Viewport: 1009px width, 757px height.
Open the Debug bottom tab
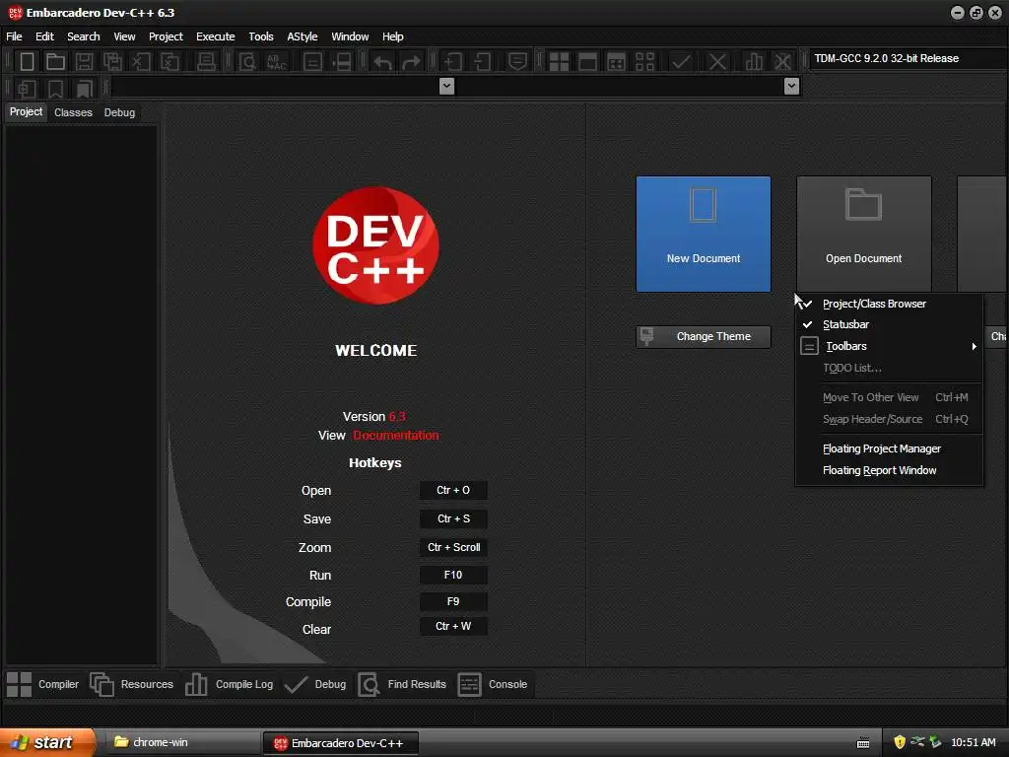point(315,684)
